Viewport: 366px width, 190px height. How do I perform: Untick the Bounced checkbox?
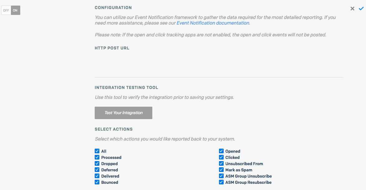point(97,182)
